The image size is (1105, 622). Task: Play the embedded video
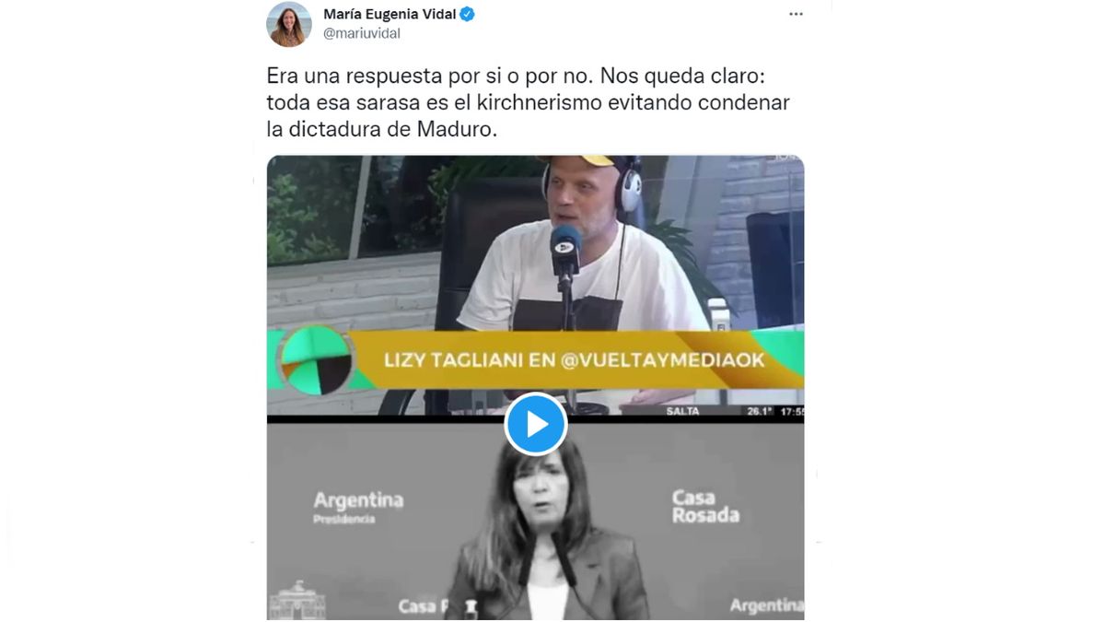coord(536,424)
